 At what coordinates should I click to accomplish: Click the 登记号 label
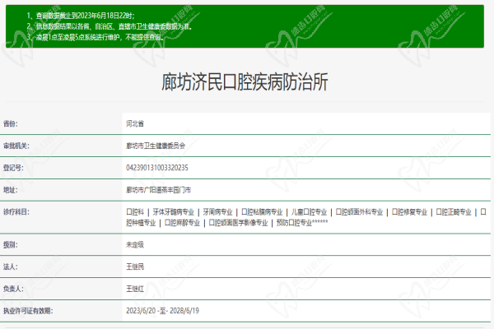tap(13, 168)
